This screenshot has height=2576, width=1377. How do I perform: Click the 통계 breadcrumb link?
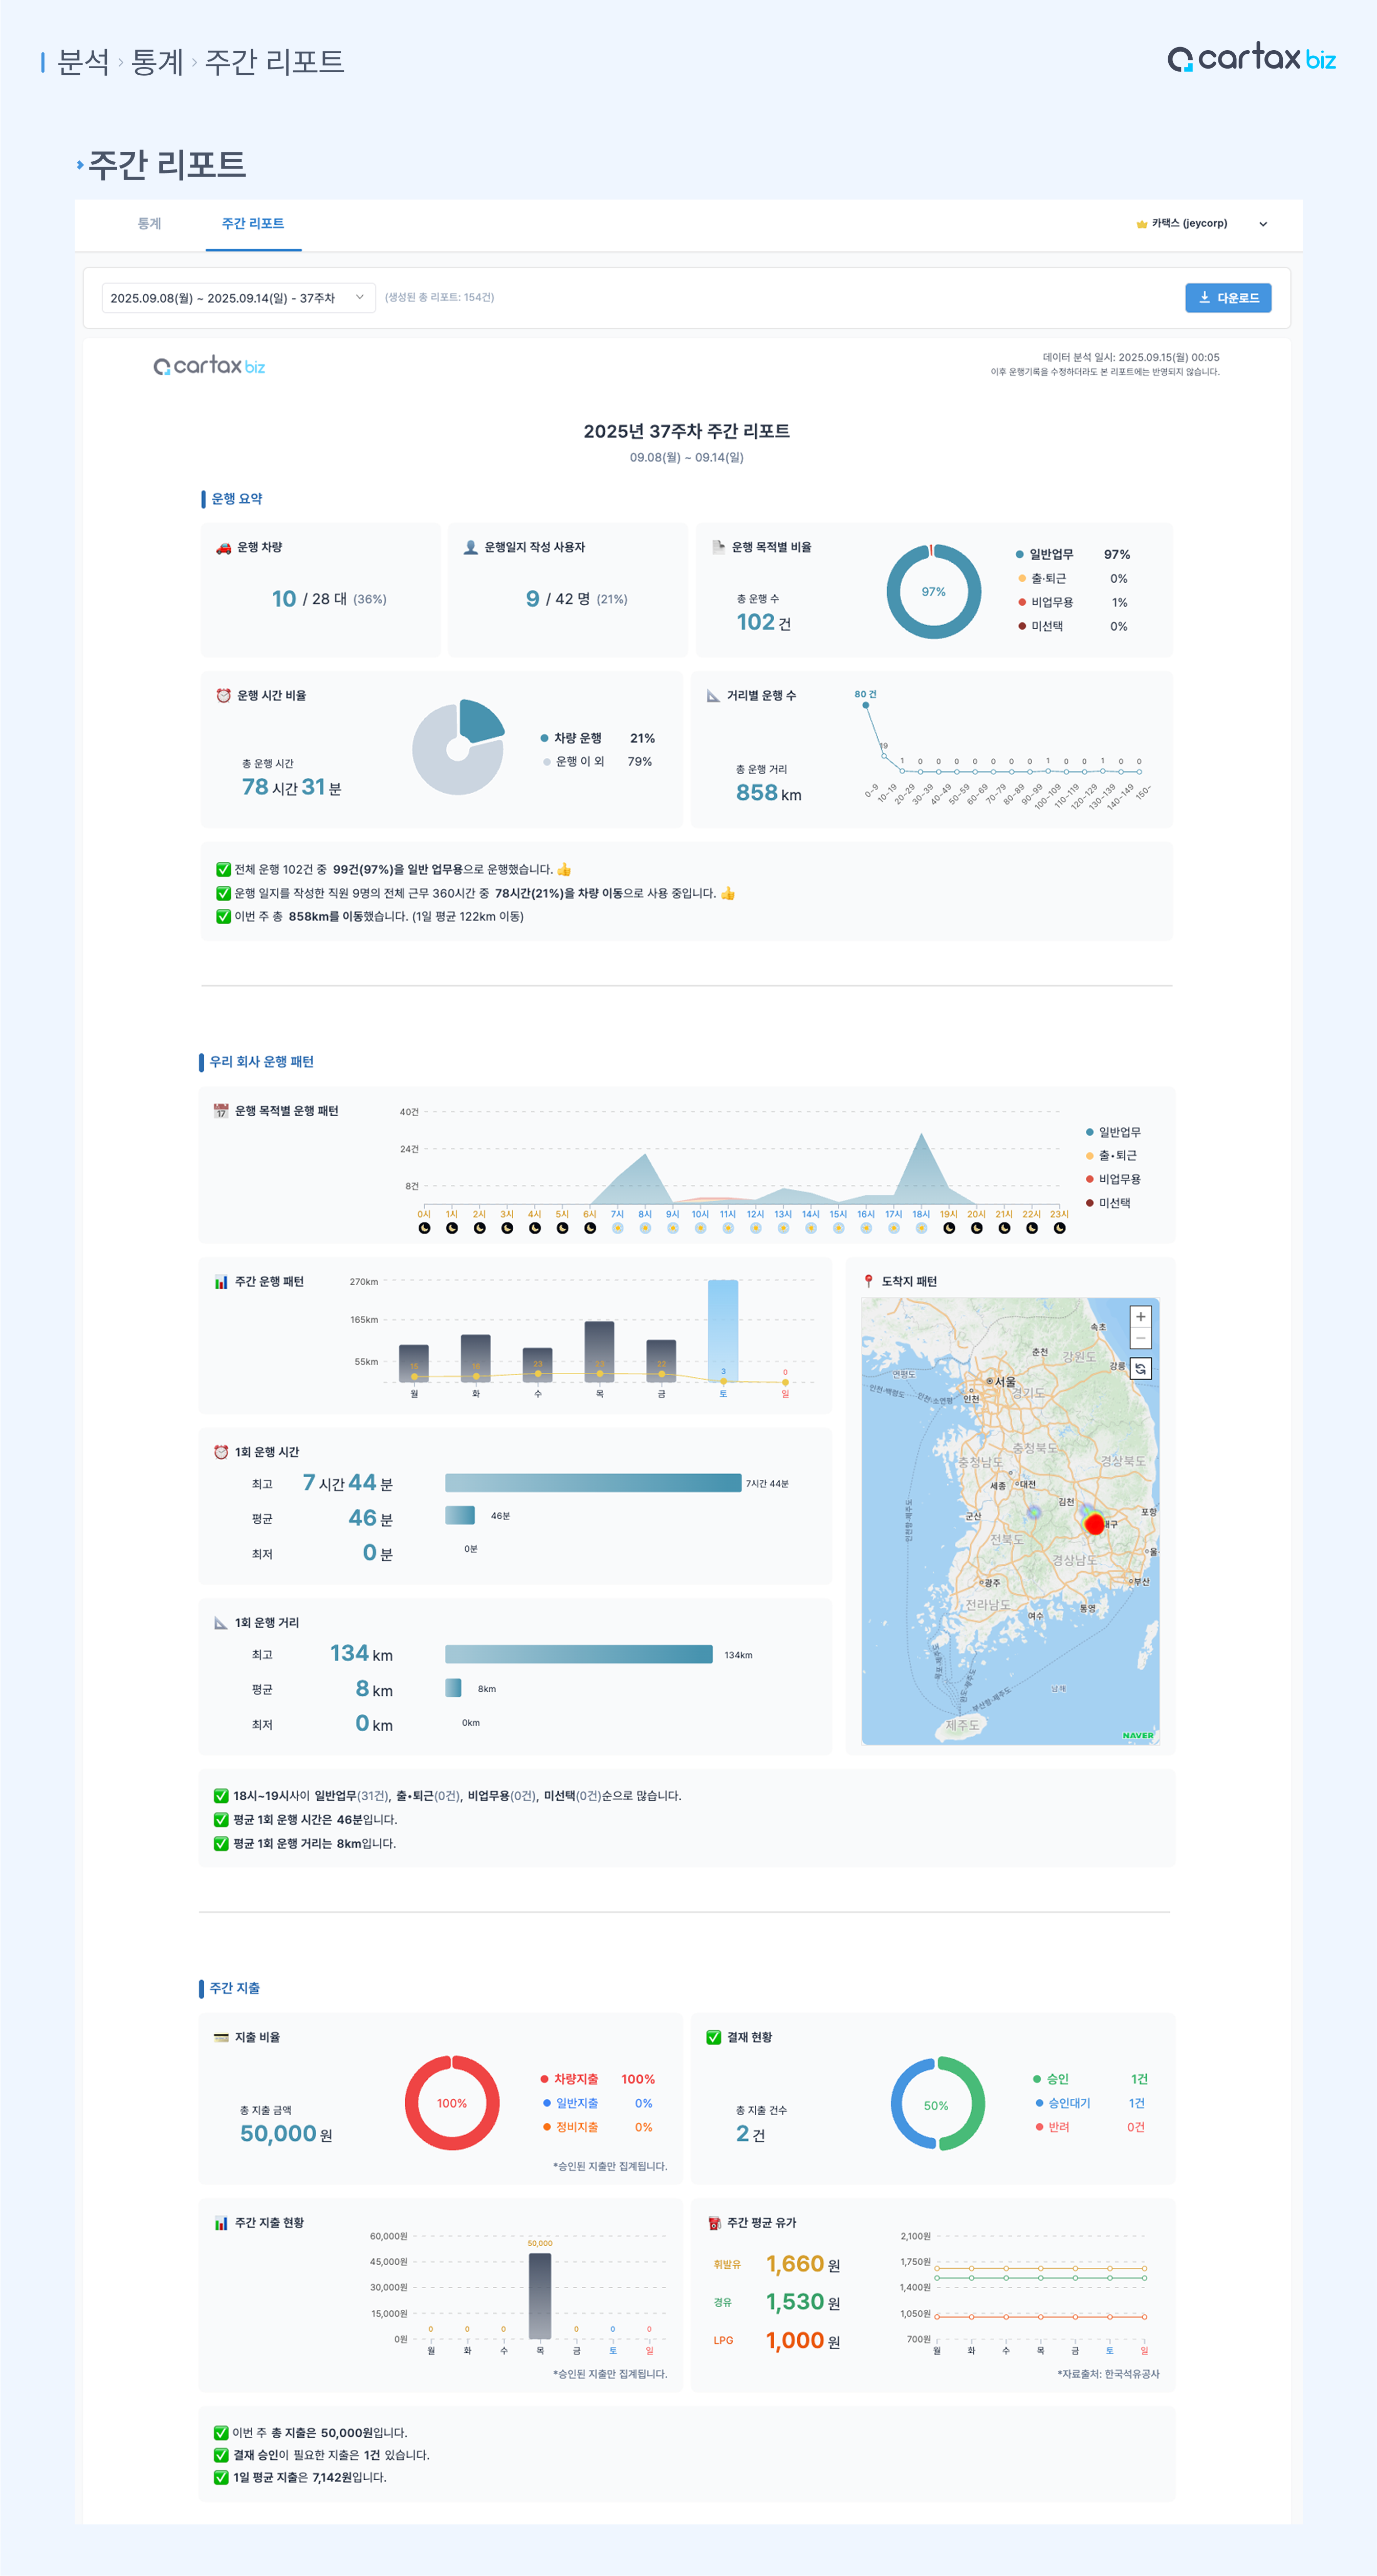tap(157, 62)
